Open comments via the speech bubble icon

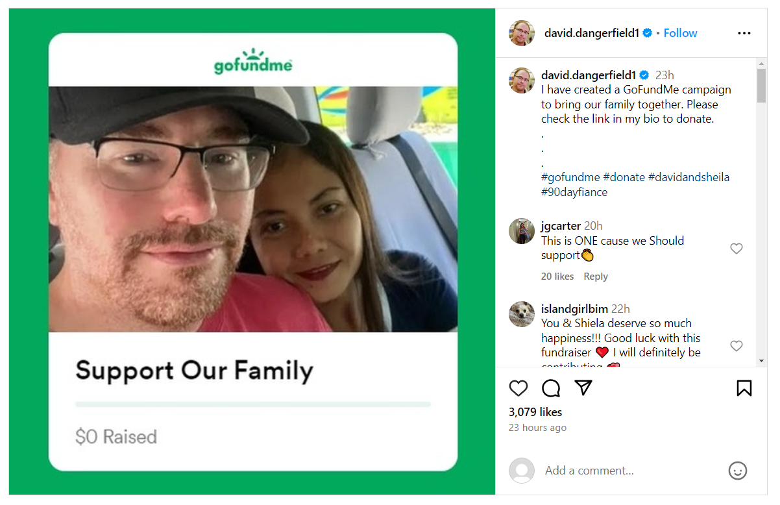(x=551, y=388)
